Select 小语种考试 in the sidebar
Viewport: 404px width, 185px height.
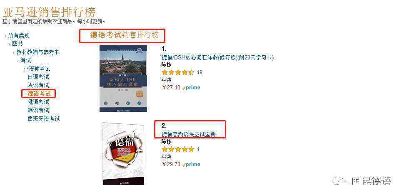[x=37, y=69]
